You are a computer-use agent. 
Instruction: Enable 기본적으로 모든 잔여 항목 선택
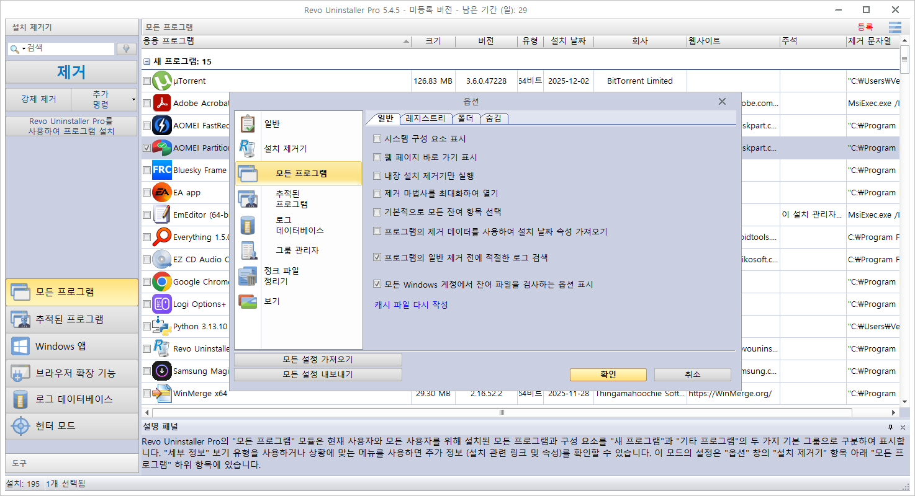(377, 213)
